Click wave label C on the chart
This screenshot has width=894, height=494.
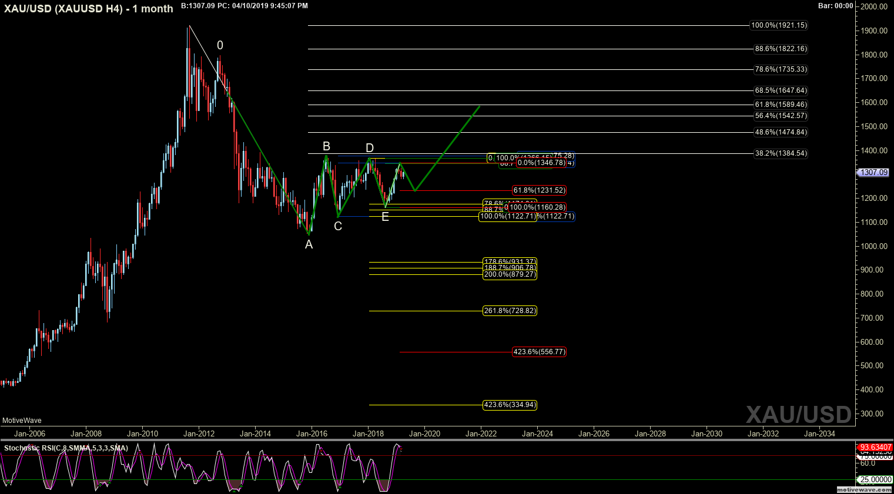(338, 226)
